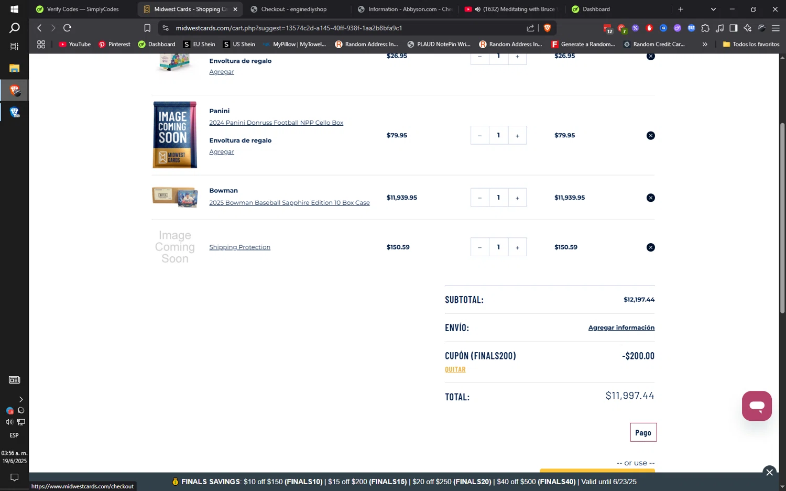Open the chat support bubble

tap(757, 406)
